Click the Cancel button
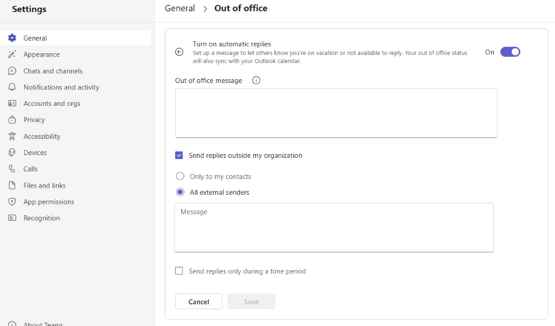This screenshot has height=326, width=555. tap(198, 301)
